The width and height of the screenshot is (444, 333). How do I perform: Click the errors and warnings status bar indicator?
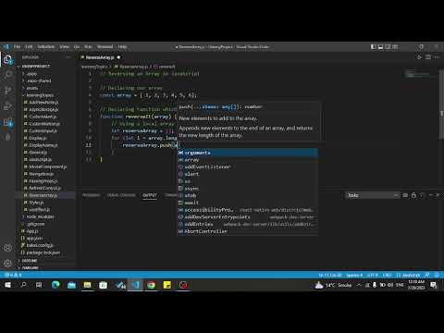point(14,275)
